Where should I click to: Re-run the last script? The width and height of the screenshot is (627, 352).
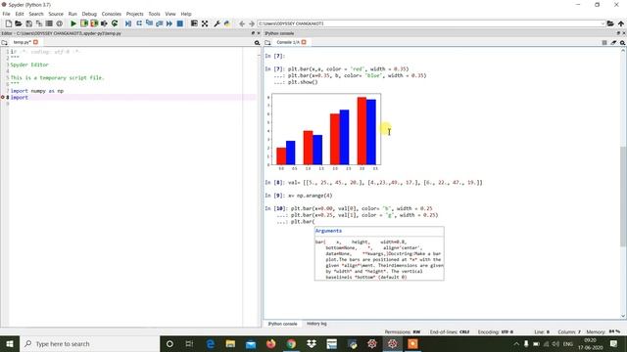(x=115, y=23)
